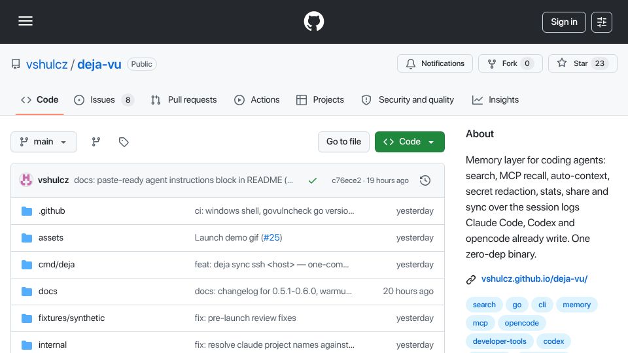Click the Go to file button
The width and height of the screenshot is (628, 353).
[x=343, y=142]
